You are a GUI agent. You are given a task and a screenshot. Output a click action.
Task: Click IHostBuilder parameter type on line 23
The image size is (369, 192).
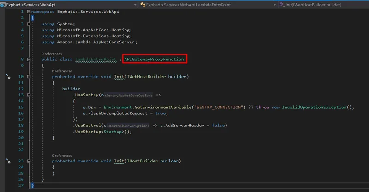click(143, 161)
